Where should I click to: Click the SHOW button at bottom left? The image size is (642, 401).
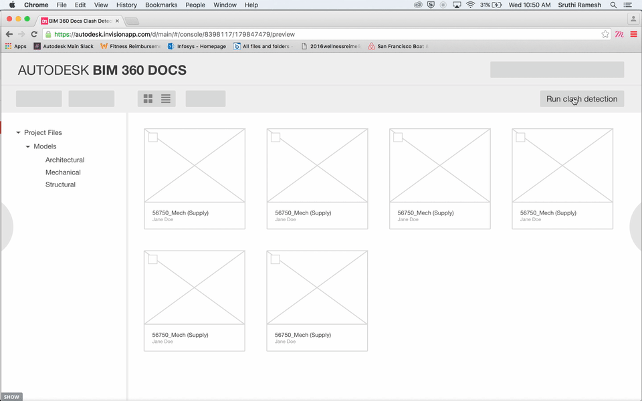click(11, 397)
